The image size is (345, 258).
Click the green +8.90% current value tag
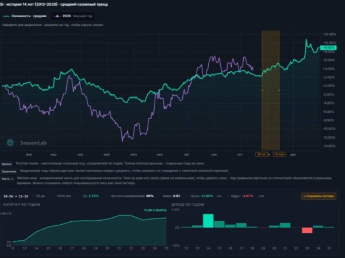click(328, 48)
